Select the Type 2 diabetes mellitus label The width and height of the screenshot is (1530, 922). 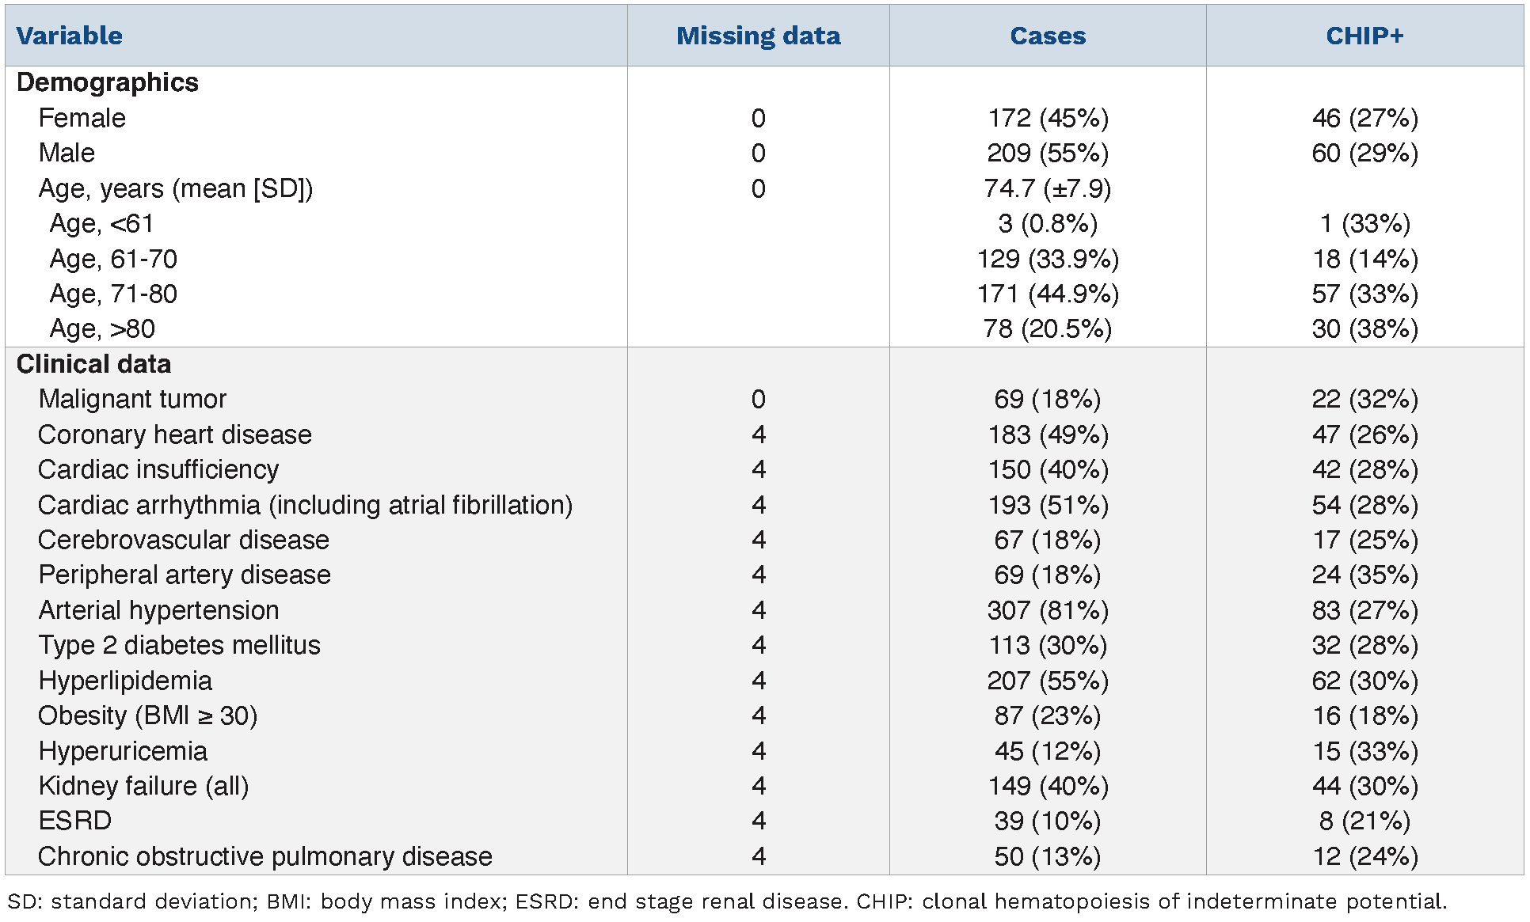(179, 645)
